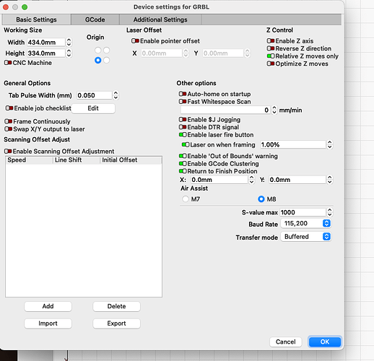Image resolution: width=374 pixels, height=361 pixels.
Task: Open the Baud Rate dropdown
Action: (306, 224)
